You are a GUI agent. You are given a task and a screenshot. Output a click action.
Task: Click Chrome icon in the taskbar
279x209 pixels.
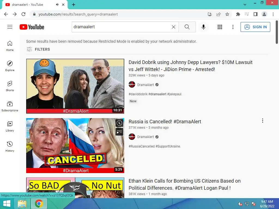(x=39, y=204)
